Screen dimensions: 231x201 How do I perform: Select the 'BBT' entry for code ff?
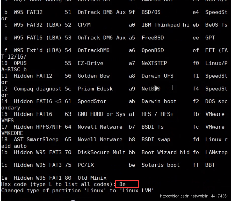(210, 165)
